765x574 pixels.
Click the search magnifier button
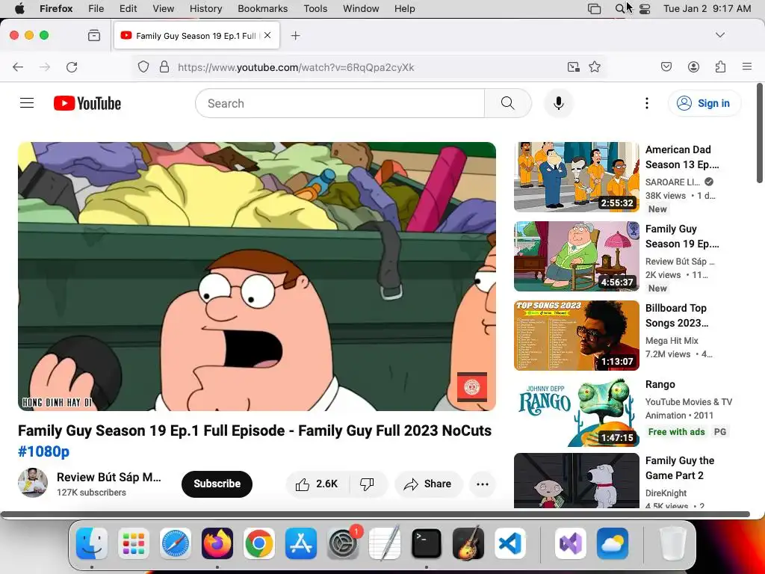click(x=507, y=103)
